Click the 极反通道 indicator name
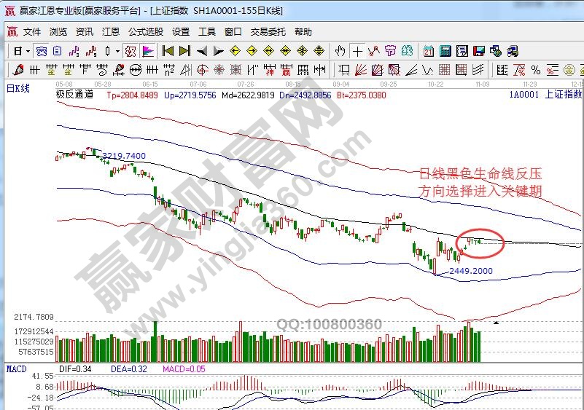 75,95
